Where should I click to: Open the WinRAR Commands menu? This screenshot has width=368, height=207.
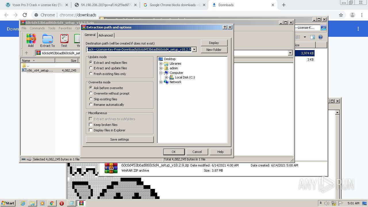click(x=37, y=28)
